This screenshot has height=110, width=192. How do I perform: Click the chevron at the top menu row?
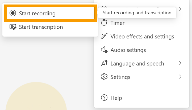point(180,9)
